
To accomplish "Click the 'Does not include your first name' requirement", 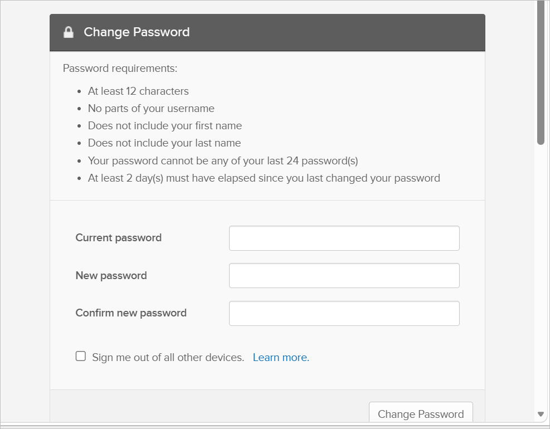I will point(165,125).
